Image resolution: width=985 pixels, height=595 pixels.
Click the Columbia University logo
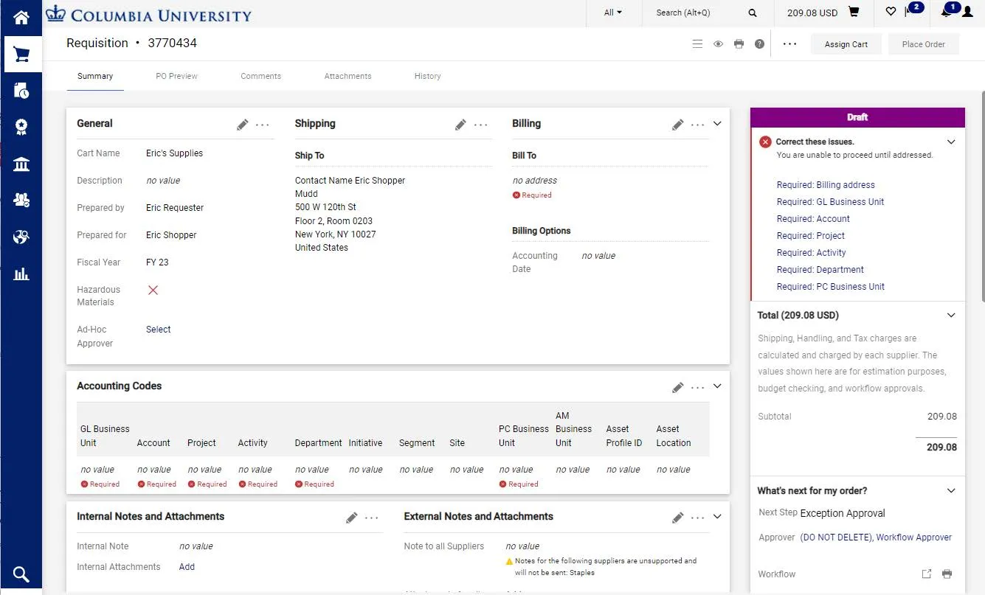[148, 14]
